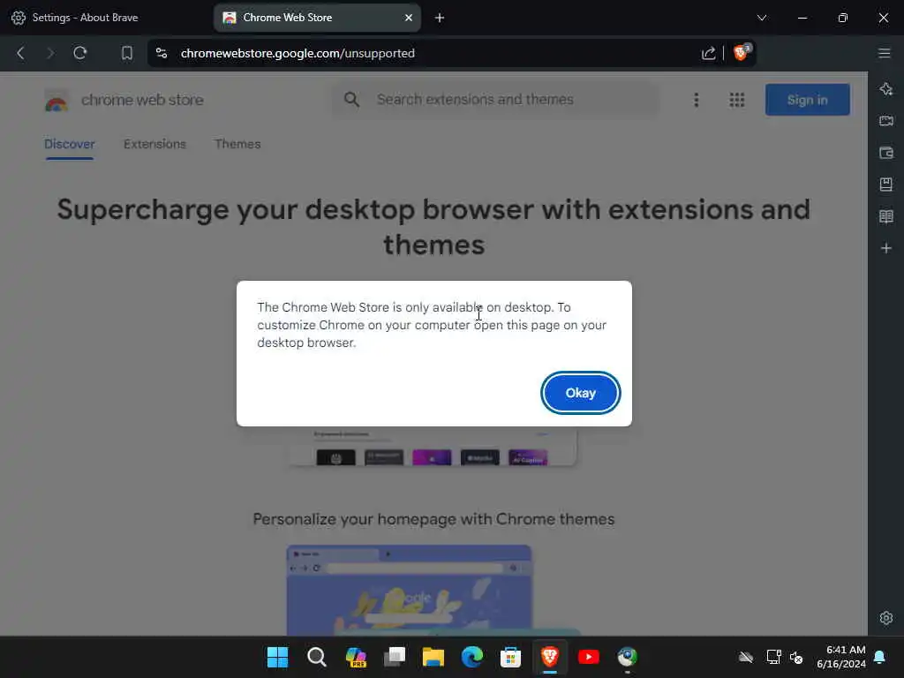Viewport: 904px width, 678px height.
Task: Open YouTube app from the taskbar
Action: click(588, 657)
